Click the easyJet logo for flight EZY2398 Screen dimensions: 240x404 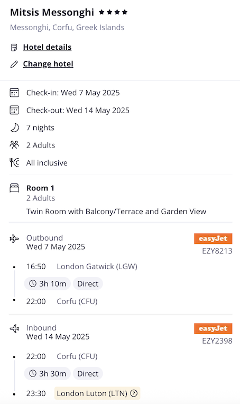click(213, 328)
